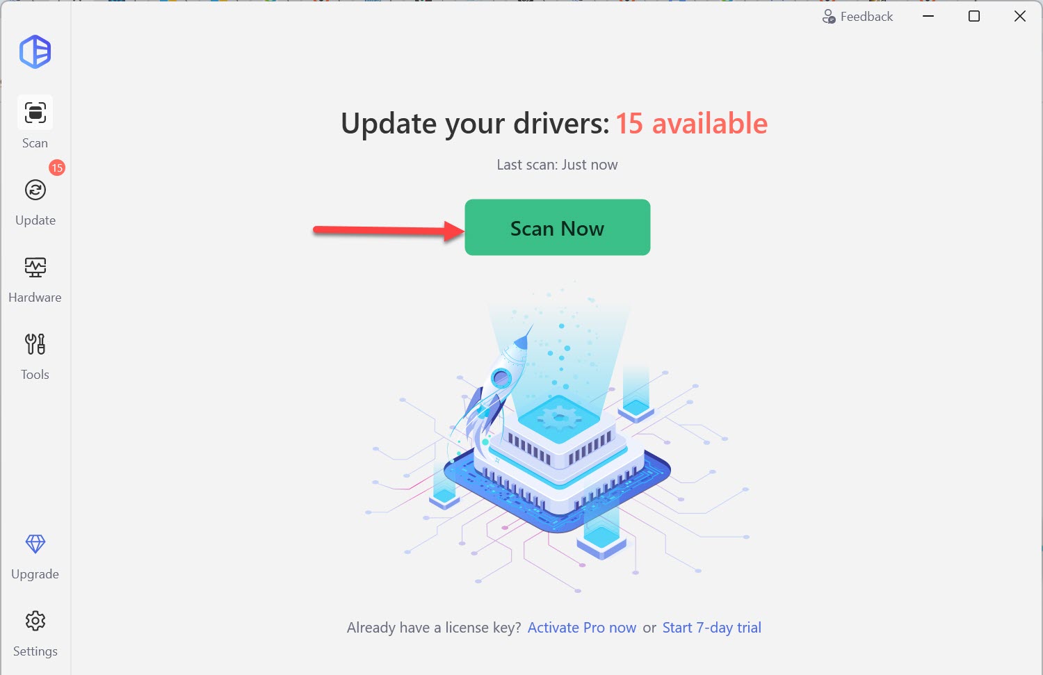
Task: Select the Scan label in sidebar
Action: coord(35,143)
